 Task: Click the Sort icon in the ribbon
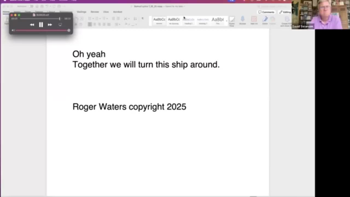click(135, 19)
